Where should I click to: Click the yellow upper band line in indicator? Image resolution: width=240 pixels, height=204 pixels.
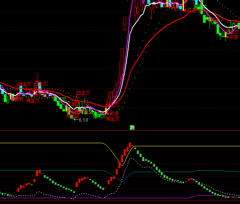[58, 143]
